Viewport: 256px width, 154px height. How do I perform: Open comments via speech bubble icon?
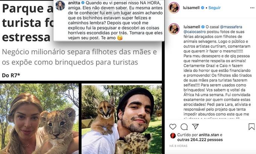(x=184, y=127)
